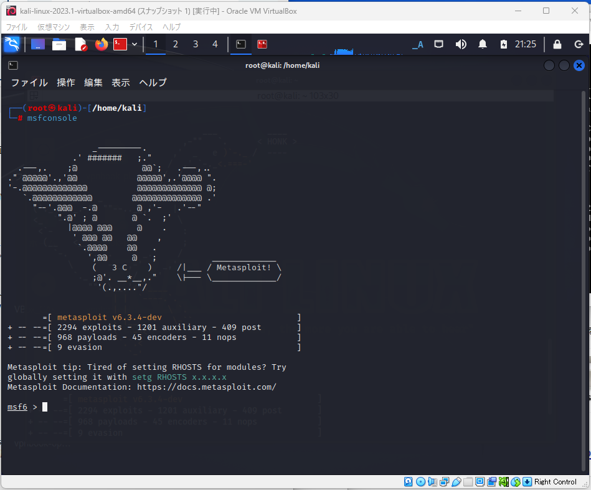This screenshot has width=591, height=490.
Task: Click the battery status icon
Action: tap(504, 44)
